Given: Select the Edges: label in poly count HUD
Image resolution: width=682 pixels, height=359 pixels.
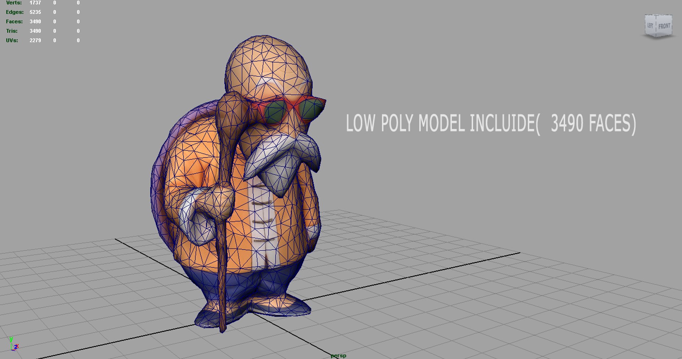Looking at the screenshot, I should click(x=15, y=12).
